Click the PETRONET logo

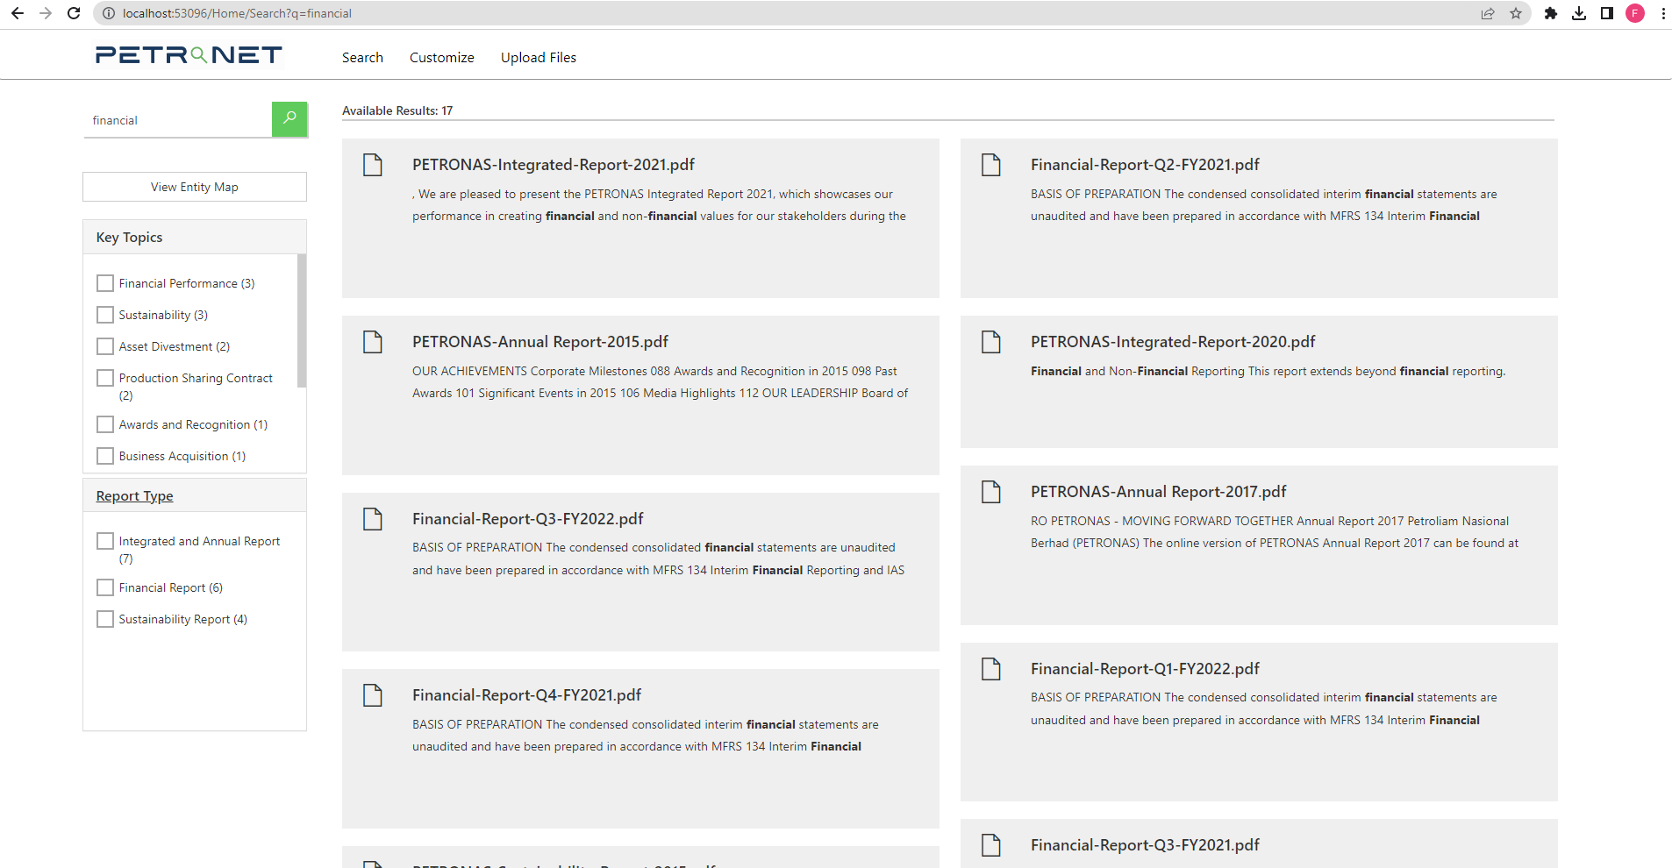click(x=189, y=55)
